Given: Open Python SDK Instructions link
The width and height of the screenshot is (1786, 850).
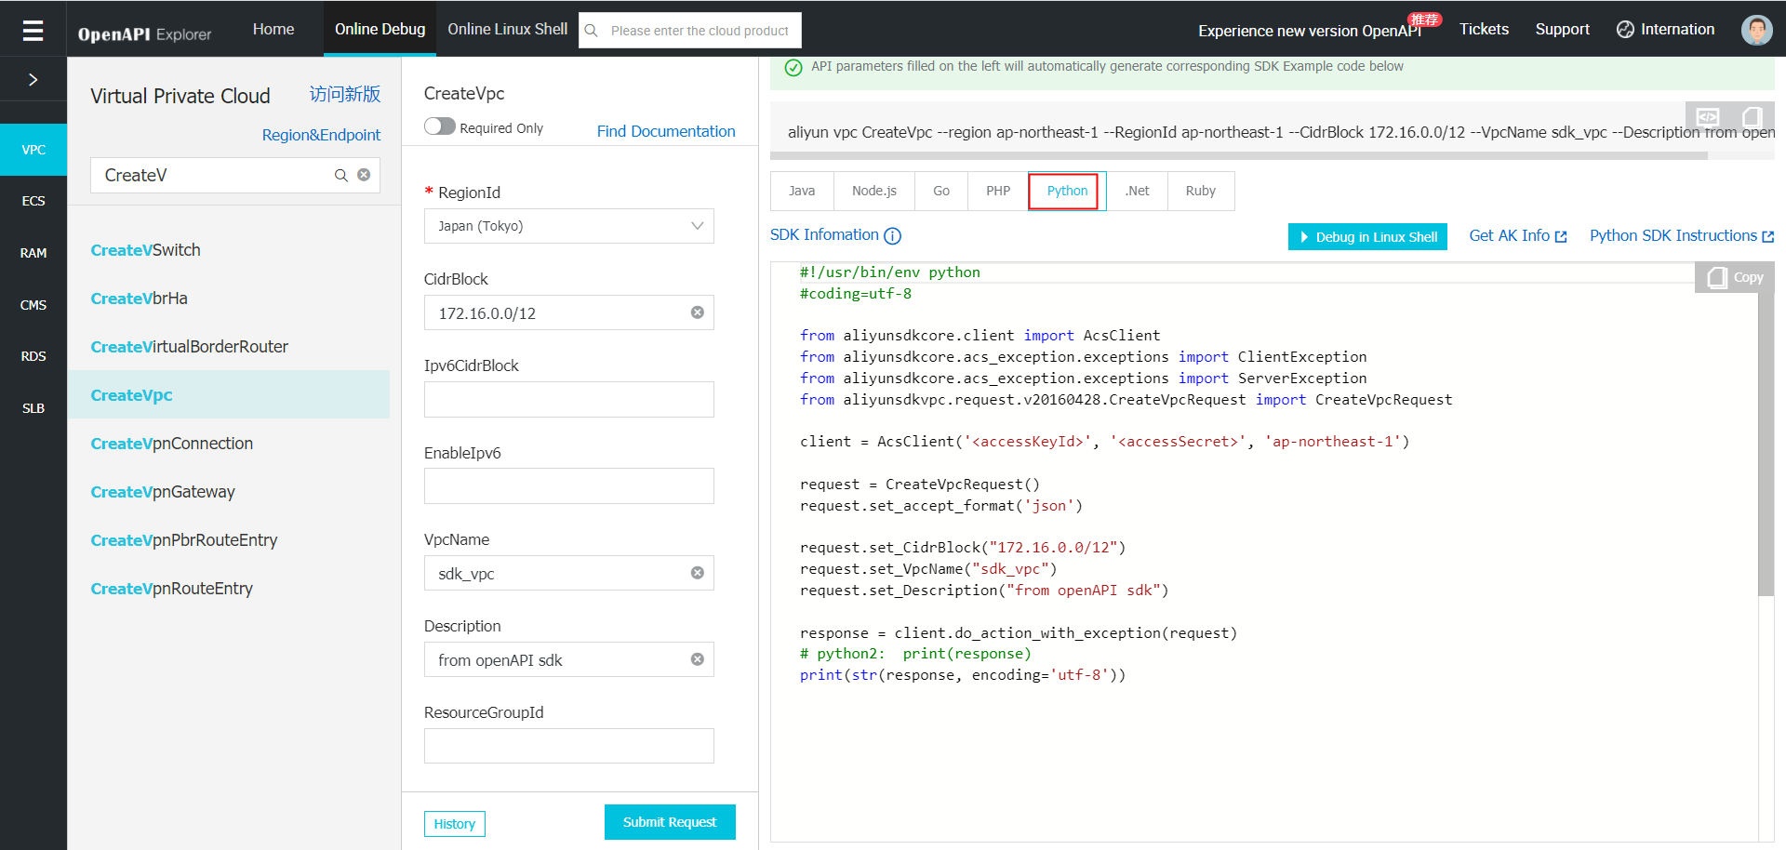Looking at the screenshot, I should [x=1682, y=236].
